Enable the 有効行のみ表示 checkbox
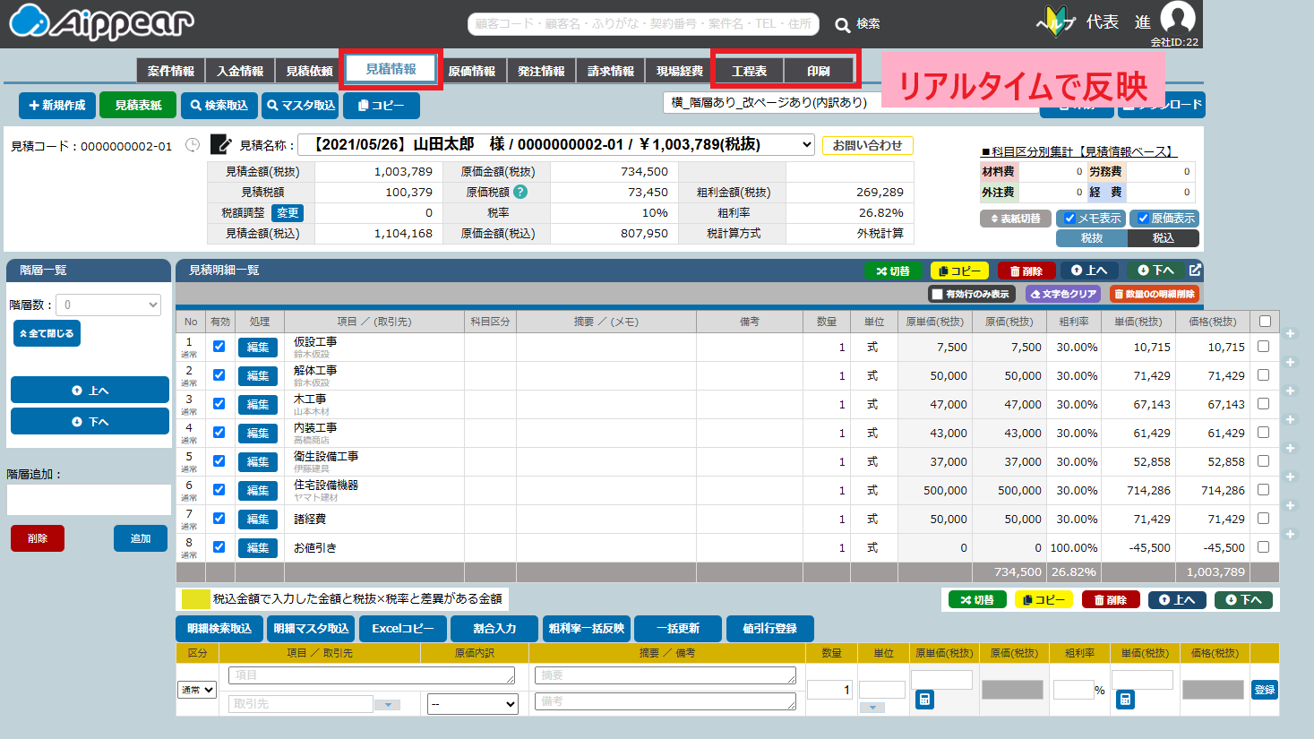This screenshot has width=1314, height=739. (937, 294)
